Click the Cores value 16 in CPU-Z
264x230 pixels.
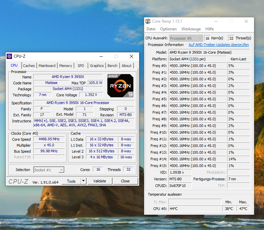point(98,169)
